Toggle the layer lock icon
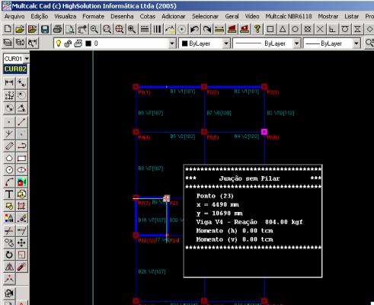 coord(68,43)
